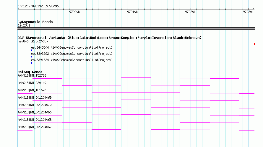Open ANKS1B|NM_001204070 transcript label
The image size is (263, 147).
pos(35,105)
